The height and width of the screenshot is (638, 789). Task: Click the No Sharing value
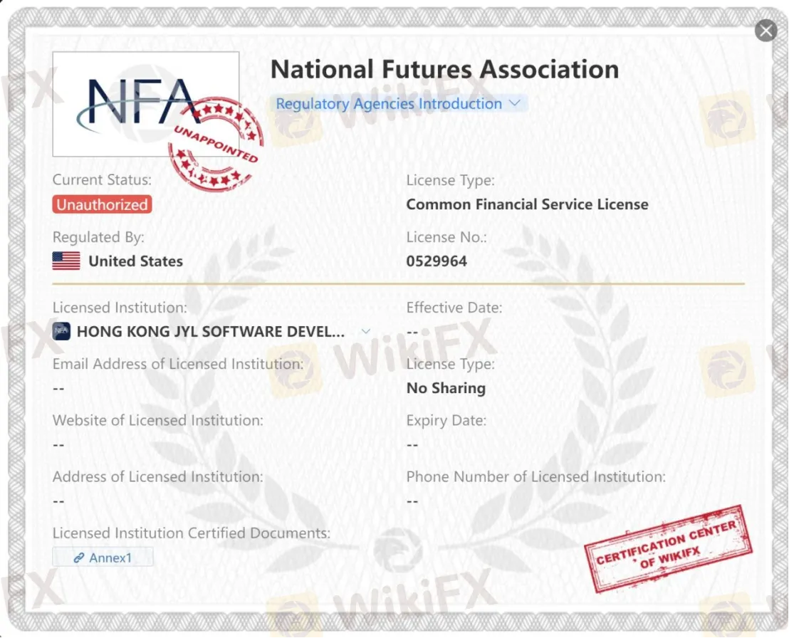(446, 388)
